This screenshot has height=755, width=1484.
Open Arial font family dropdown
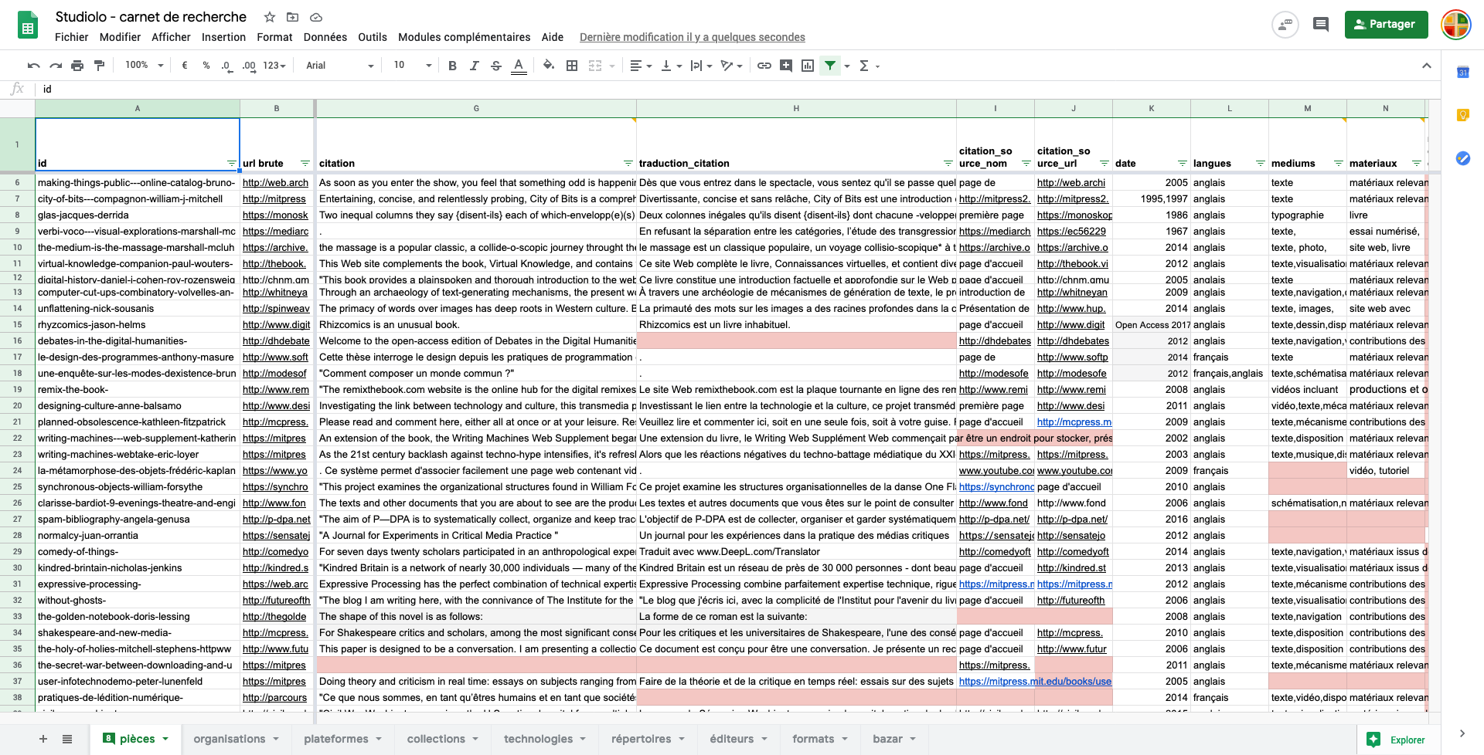[339, 66]
